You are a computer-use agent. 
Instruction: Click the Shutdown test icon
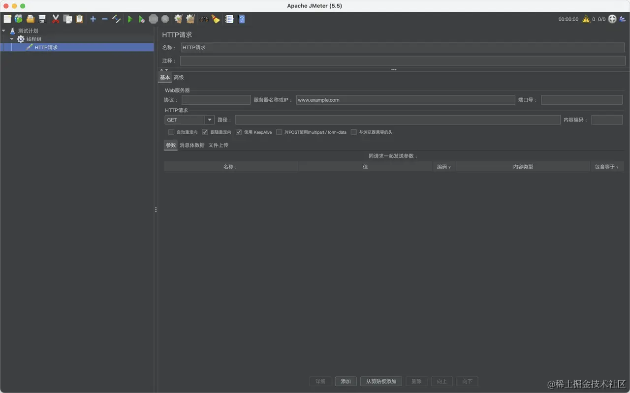click(x=165, y=19)
